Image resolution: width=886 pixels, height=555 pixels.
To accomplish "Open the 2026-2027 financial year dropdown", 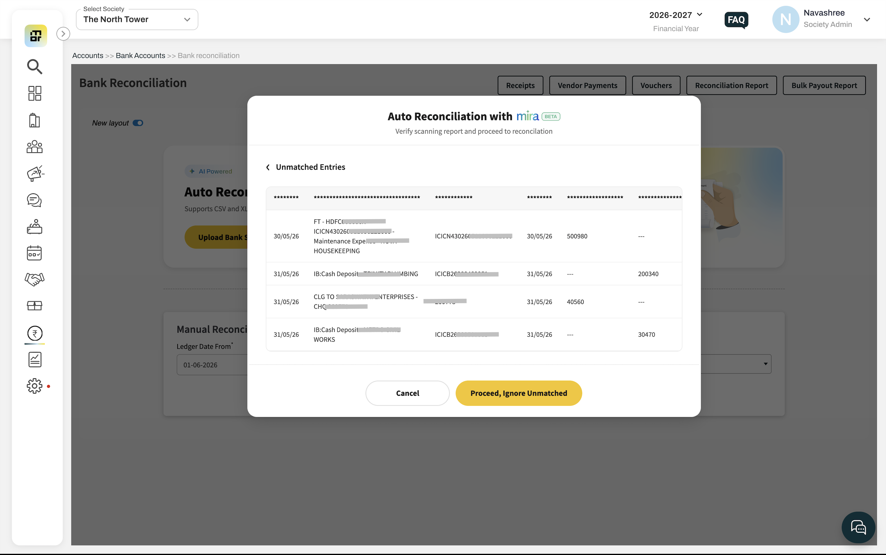I will coord(676,15).
